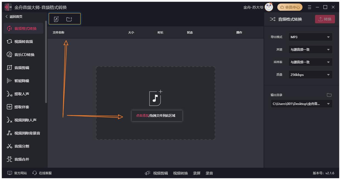Open the 会员中心 member center button
The image size is (341, 180).
click(290, 7)
